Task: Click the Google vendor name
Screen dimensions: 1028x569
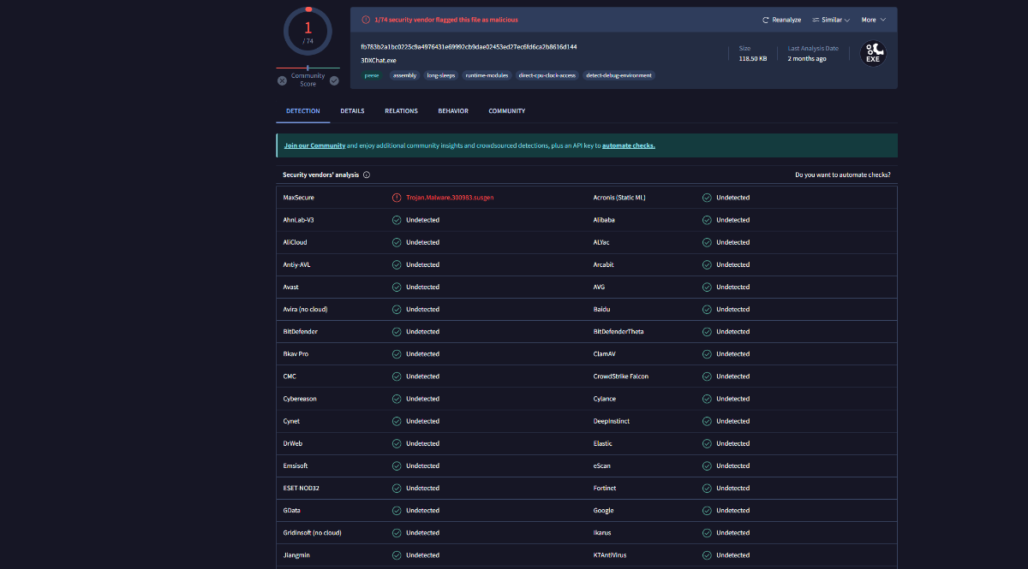Action: click(x=604, y=510)
